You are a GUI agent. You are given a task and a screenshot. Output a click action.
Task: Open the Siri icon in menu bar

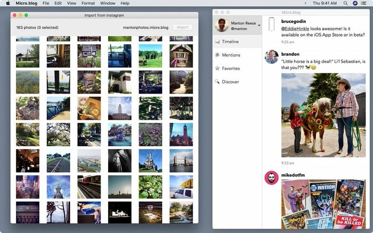click(355, 3)
